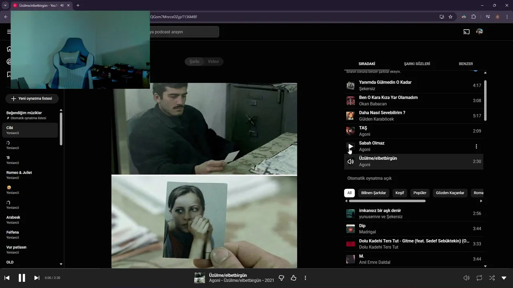Close the Üzülme/elbetbirgün browser tab
The image size is (513, 288).
tap(69, 6)
